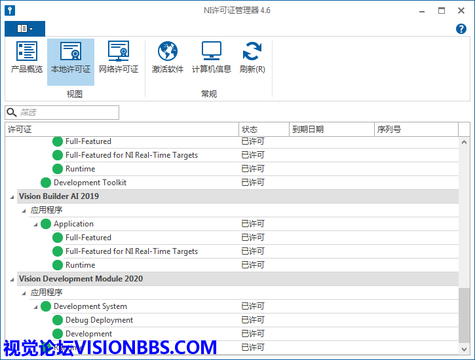Collapse the Development System tree node
This screenshot has height=360, width=475.
[x=35, y=306]
